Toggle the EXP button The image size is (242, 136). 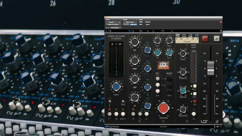[195, 94]
